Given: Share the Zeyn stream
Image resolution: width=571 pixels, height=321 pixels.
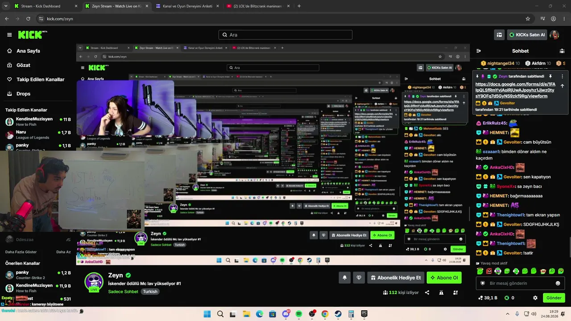Looking at the screenshot, I should 427,292.
